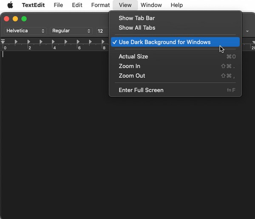Choose Zoom Out menu item

(175, 76)
